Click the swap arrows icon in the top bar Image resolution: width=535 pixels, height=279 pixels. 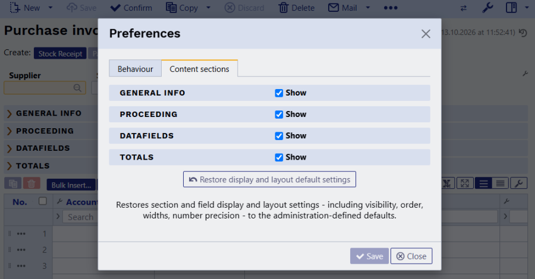click(x=463, y=8)
